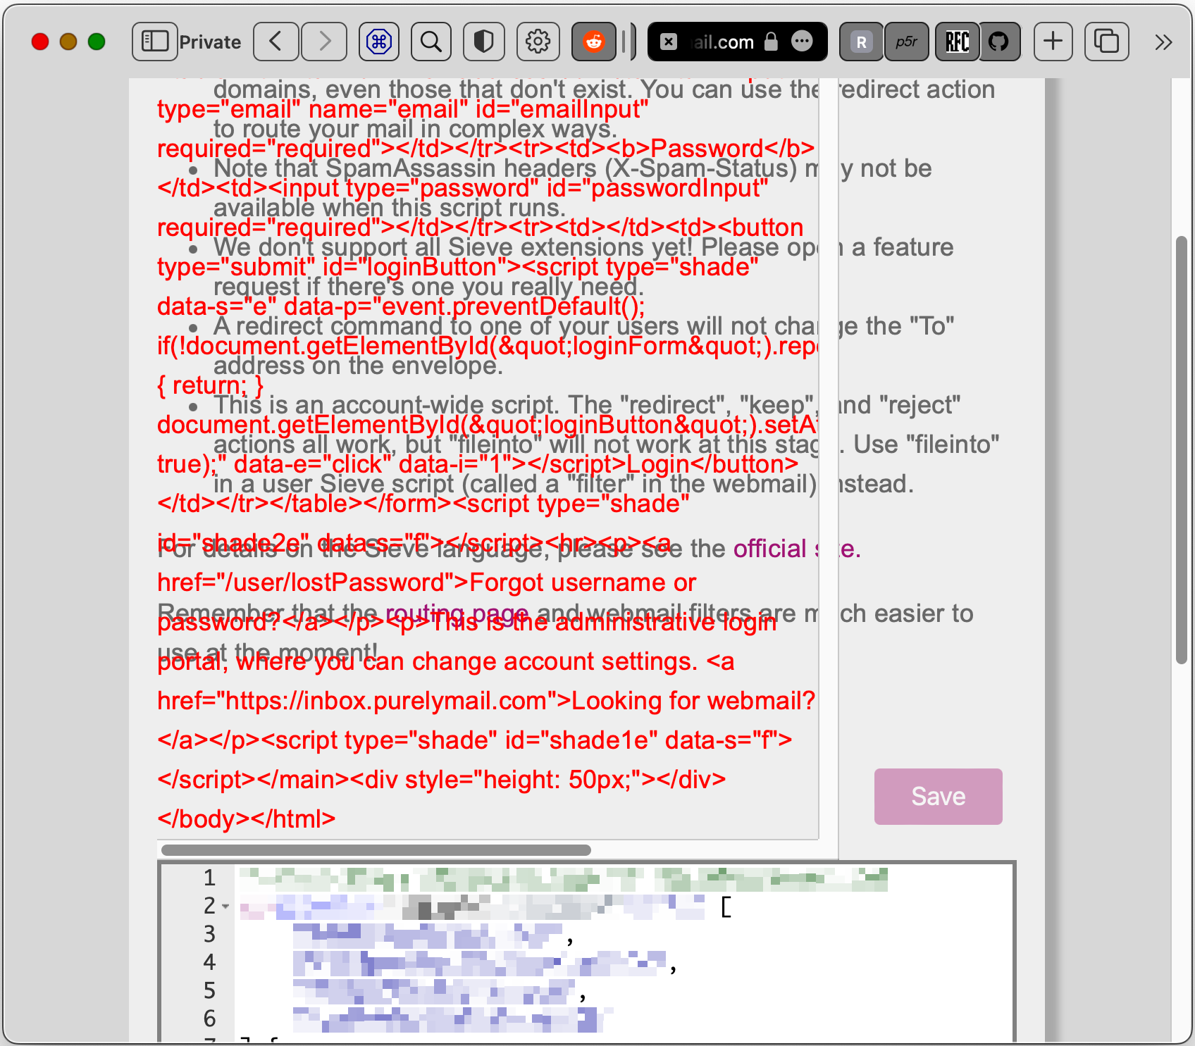Open the routing page link
This screenshot has width=1195, height=1046.
point(457,614)
